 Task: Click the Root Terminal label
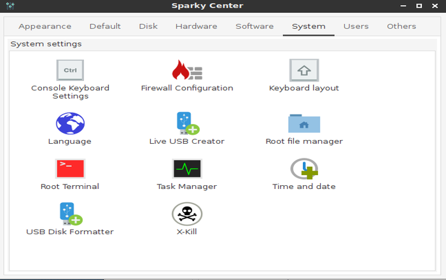point(70,186)
